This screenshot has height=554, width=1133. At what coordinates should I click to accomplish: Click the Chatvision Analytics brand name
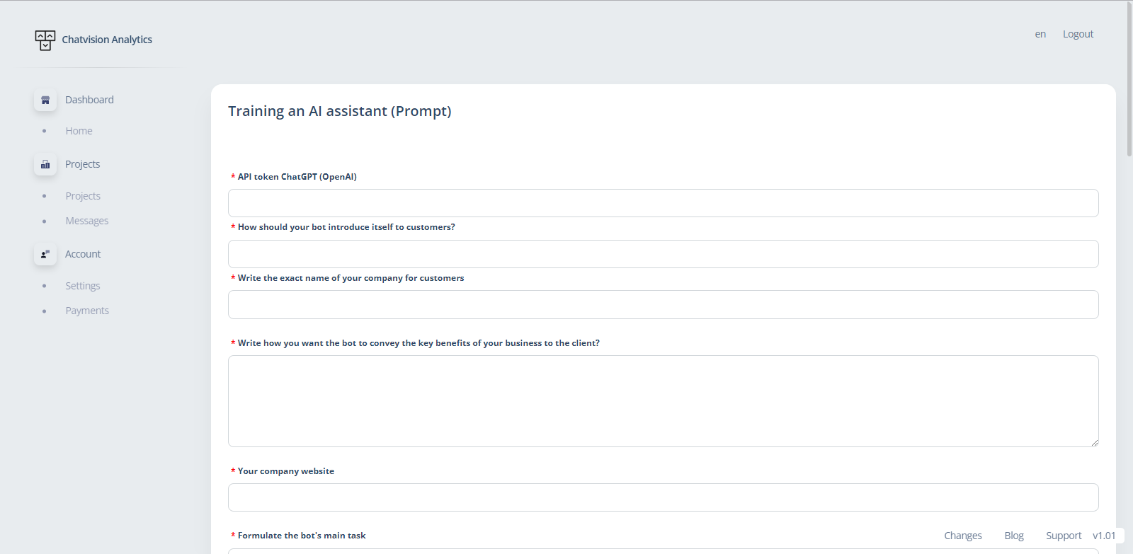click(107, 40)
